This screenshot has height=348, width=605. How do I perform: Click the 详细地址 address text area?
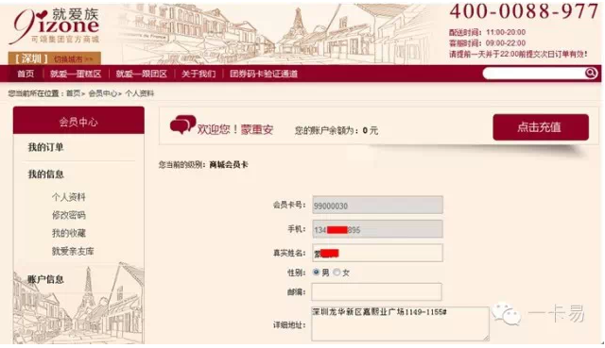[x=400, y=323]
